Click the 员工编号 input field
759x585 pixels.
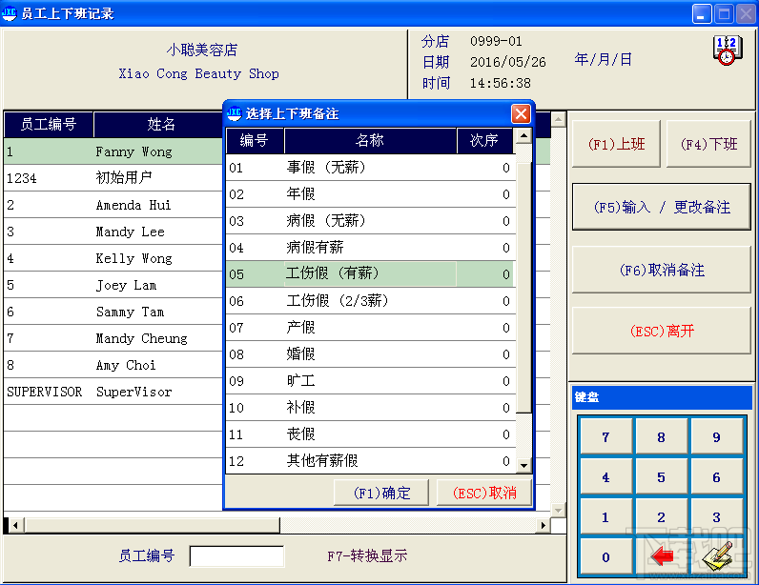tap(236, 556)
